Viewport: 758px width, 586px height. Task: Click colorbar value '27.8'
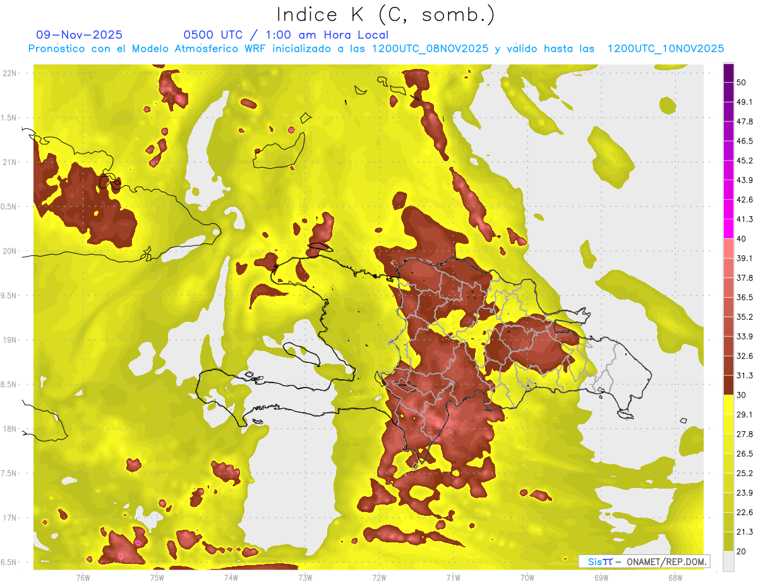[744, 434]
